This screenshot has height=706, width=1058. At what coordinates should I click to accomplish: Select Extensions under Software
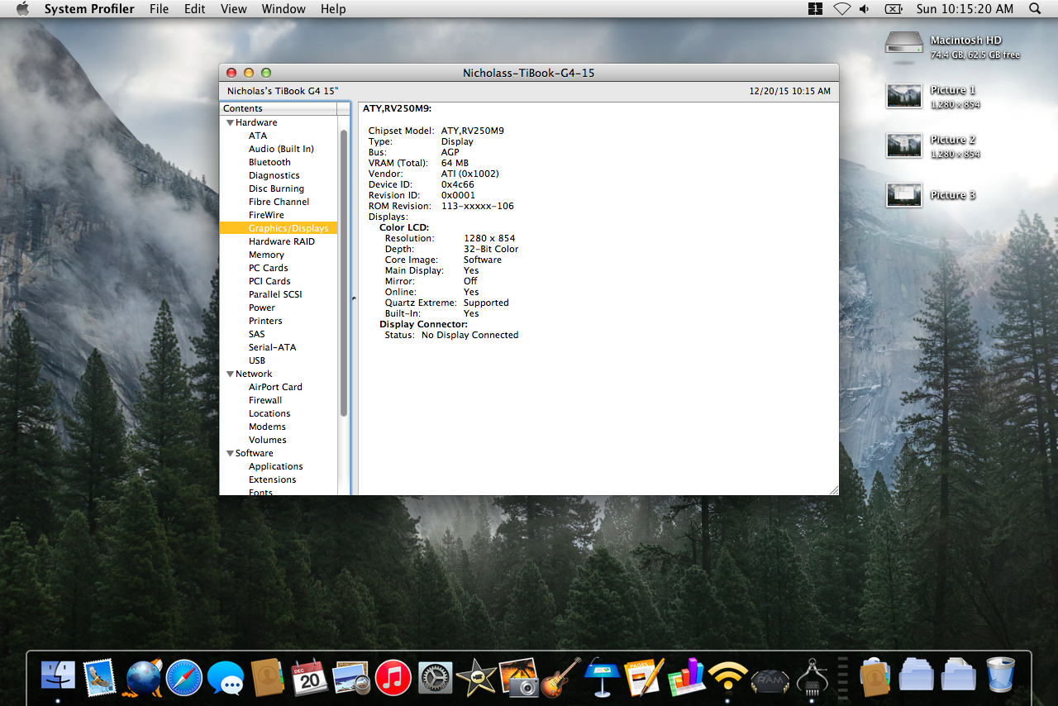click(x=272, y=479)
